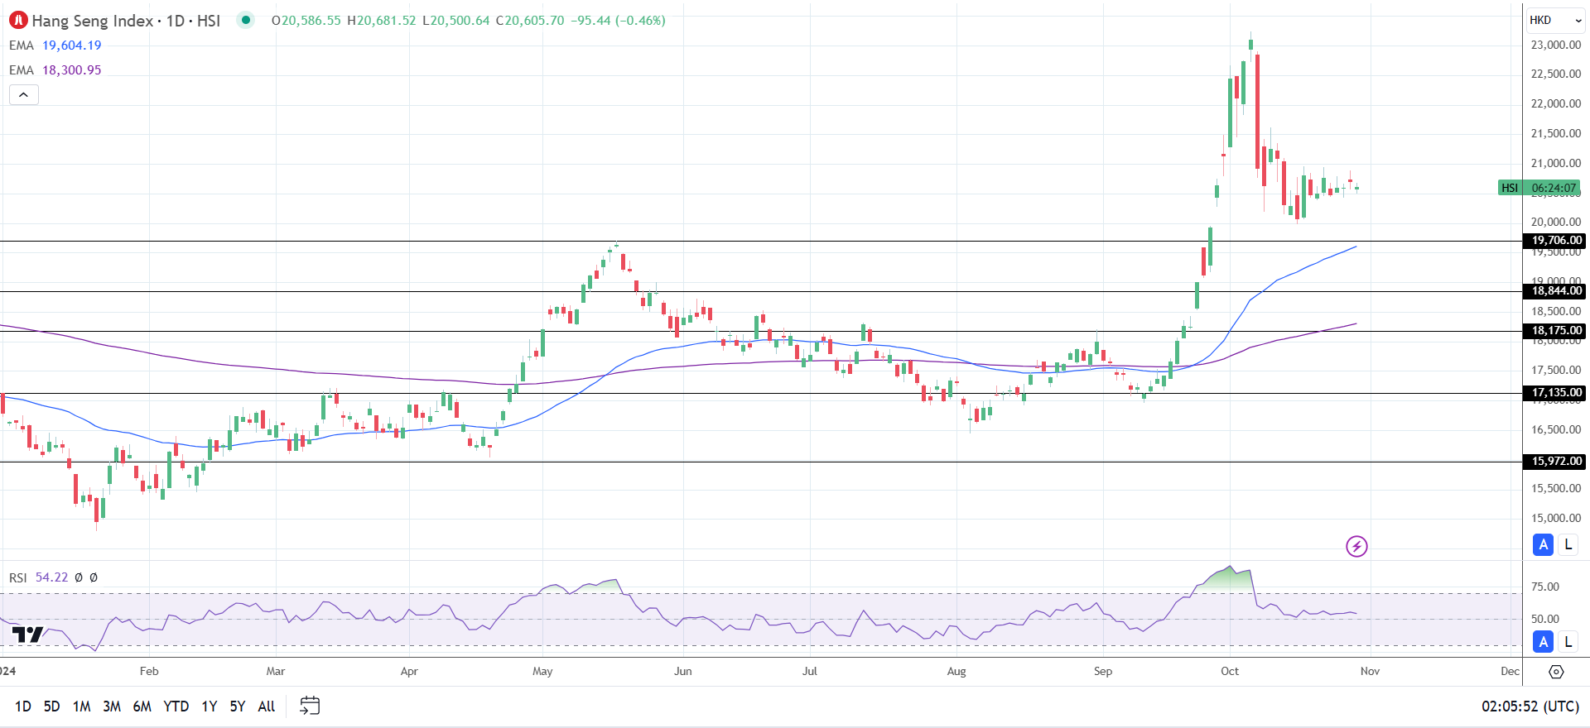Select the All time range
The height and width of the screenshot is (728, 1590).
[x=267, y=706]
